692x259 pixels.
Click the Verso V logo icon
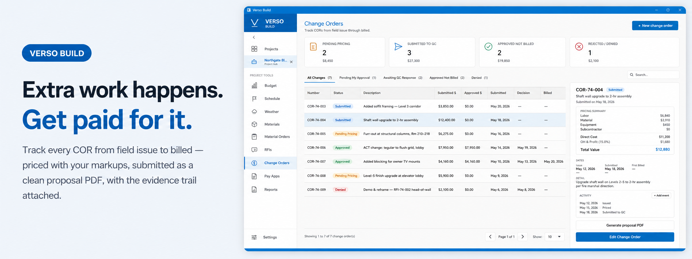point(254,23)
